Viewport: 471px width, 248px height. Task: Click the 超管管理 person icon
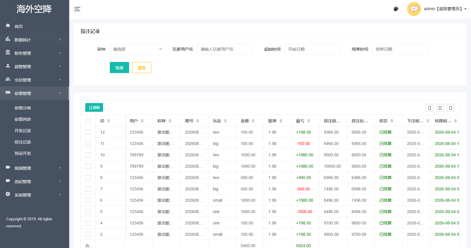coord(8,66)
